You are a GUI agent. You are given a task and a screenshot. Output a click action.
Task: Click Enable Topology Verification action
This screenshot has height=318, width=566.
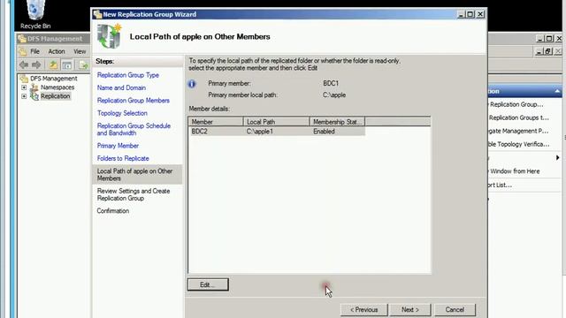tap(519, 144)
